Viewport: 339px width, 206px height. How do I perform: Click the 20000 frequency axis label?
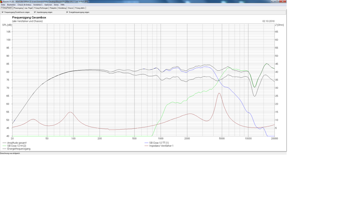274,139
